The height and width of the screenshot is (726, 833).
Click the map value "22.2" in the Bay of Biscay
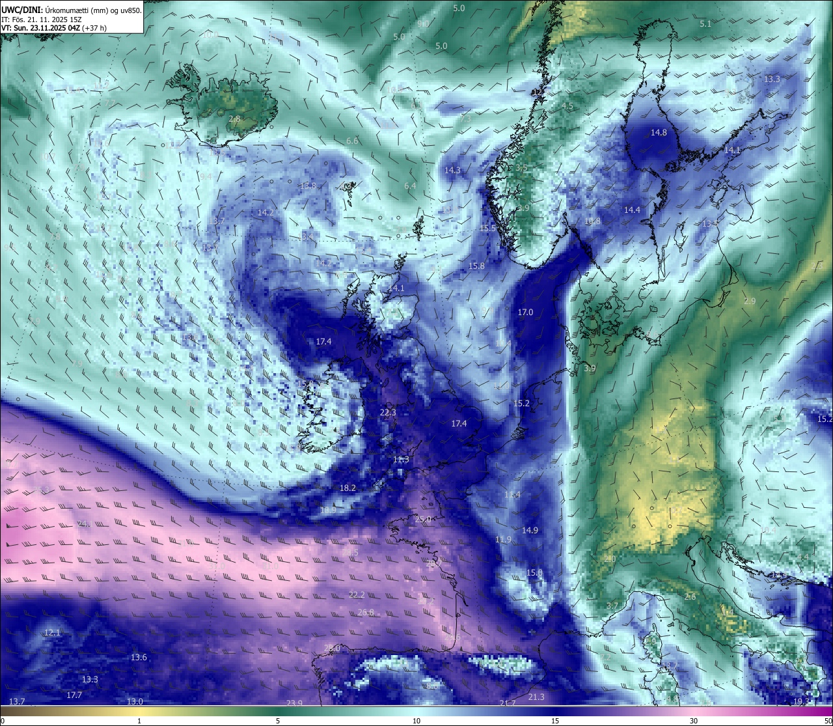pos(357,595)
